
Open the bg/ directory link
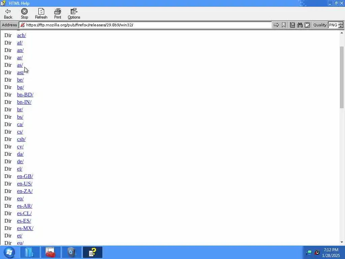(x=21, y=87)
